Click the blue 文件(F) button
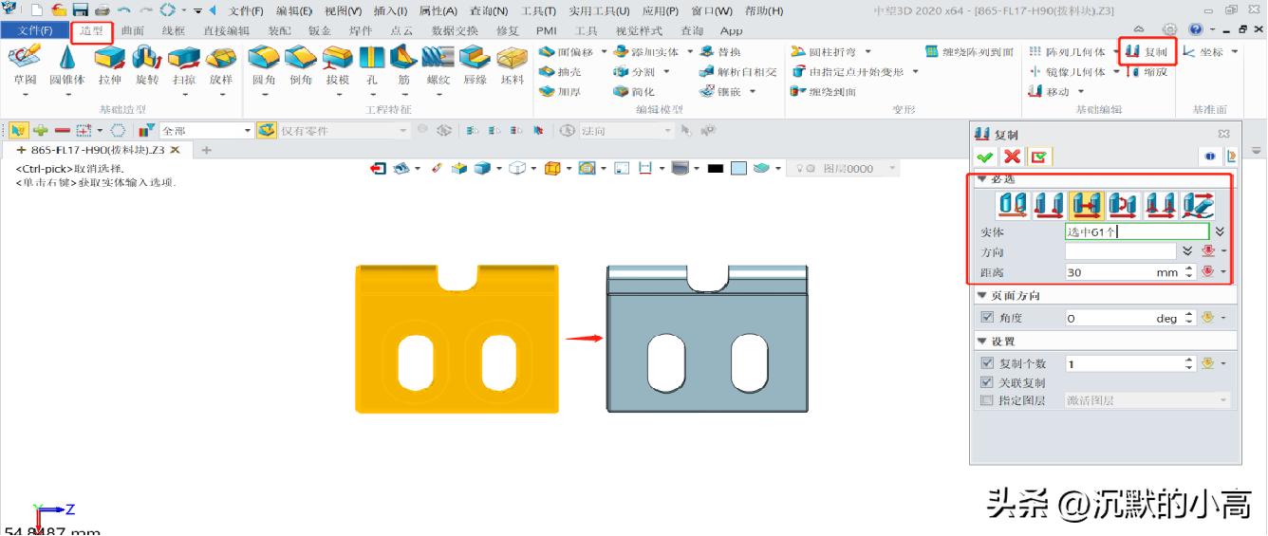Image resolution: width=1268 pixels, height=536 pixels. [x=34, y=30]
